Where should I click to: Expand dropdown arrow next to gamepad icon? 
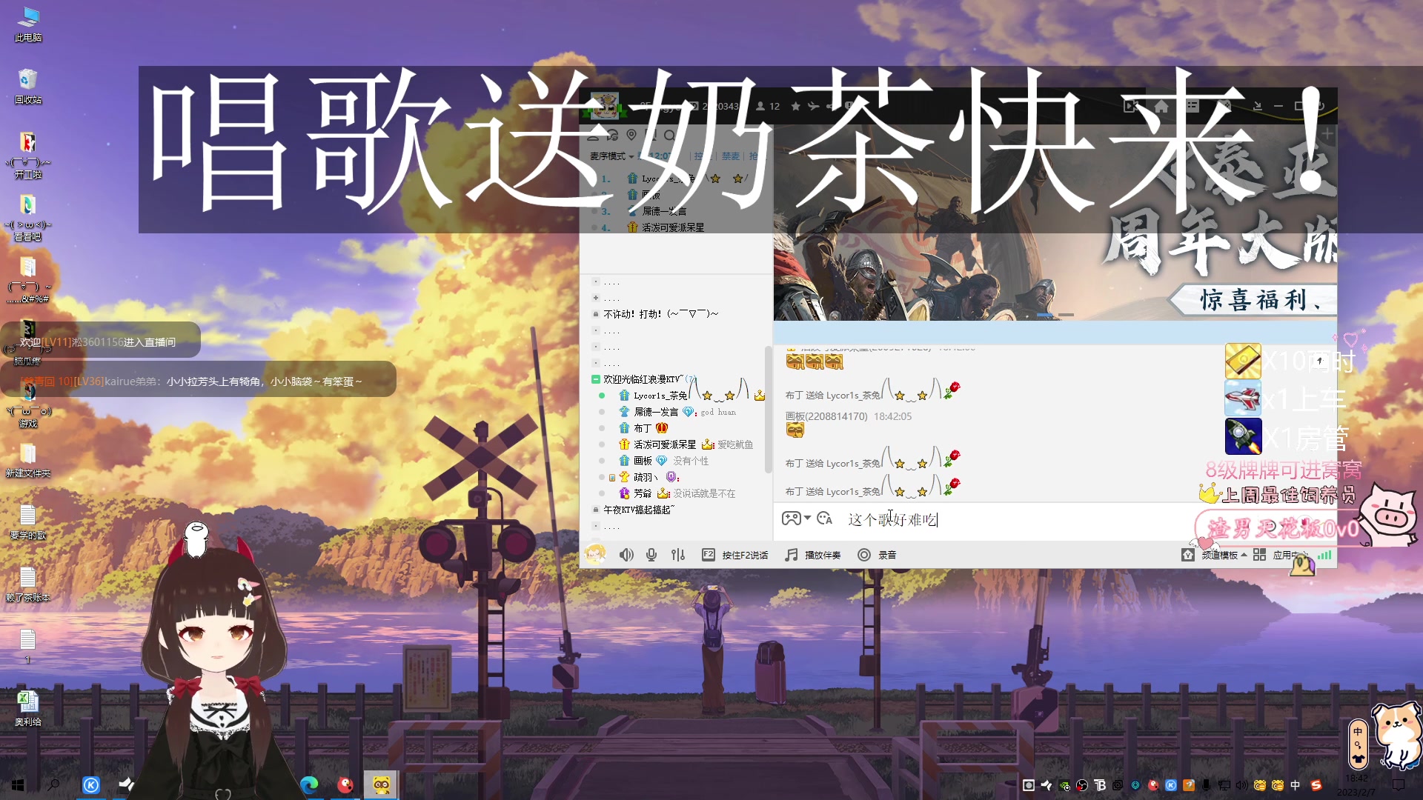(807, 519)
